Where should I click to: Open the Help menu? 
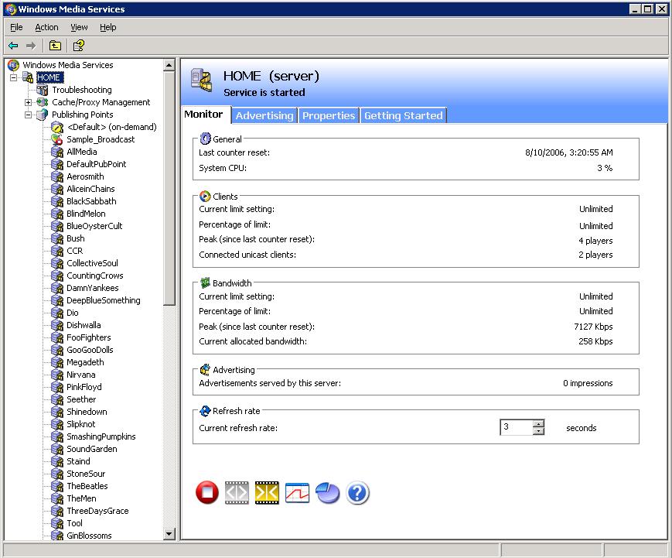coord(108,27)
